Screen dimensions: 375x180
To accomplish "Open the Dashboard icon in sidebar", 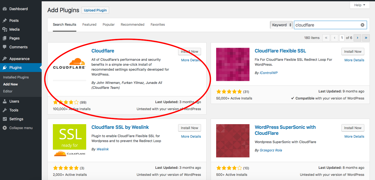I will 5,9.
